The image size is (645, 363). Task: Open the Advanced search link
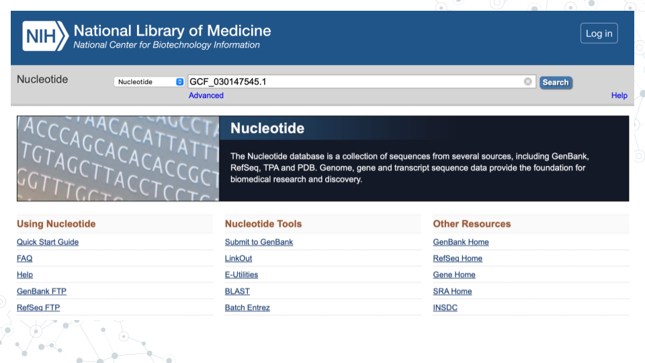[x=206, y=95]
